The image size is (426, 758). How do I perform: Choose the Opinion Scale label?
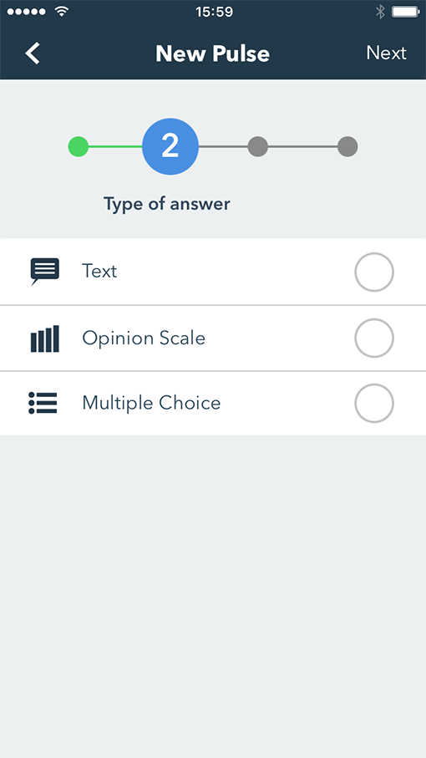click(144, 338)
